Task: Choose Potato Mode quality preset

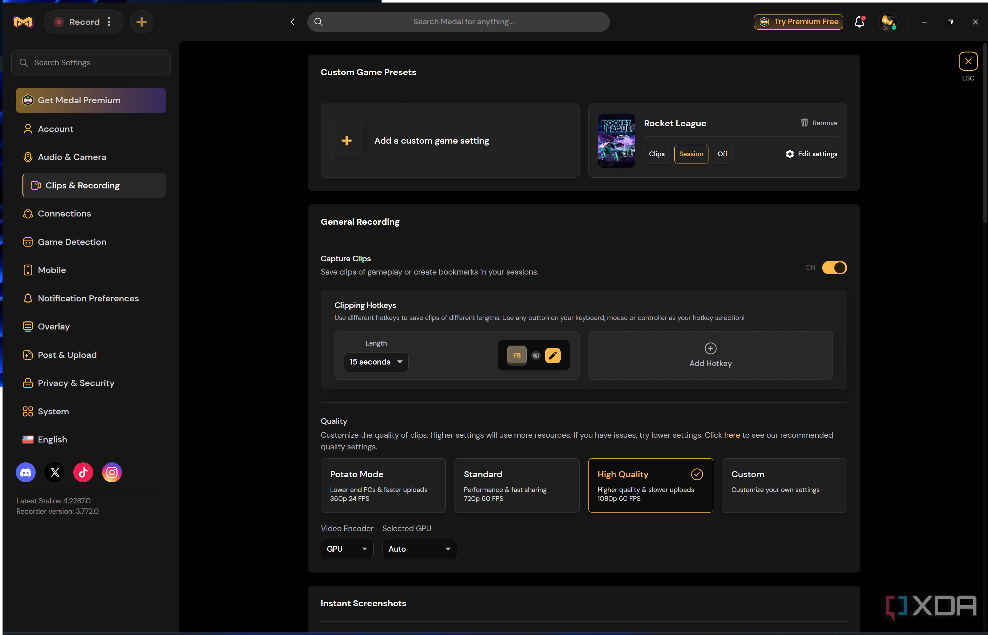Action: [x=383, y=485]
